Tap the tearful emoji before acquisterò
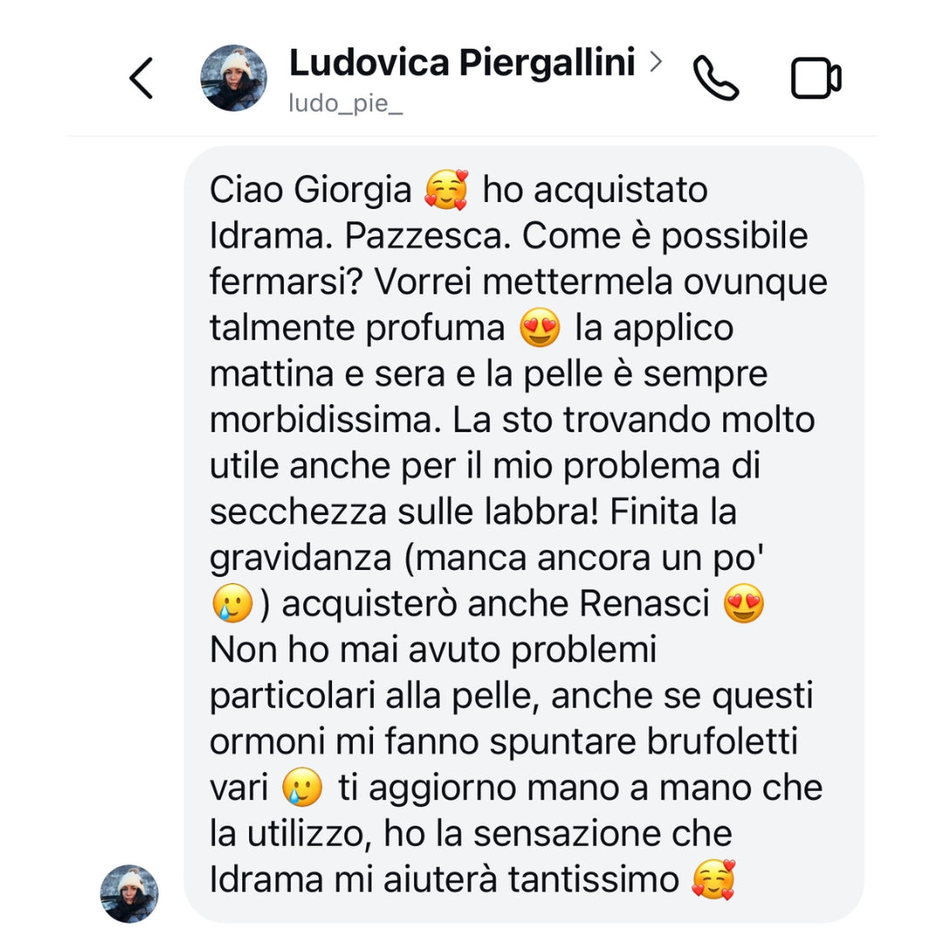 pos(233,603)
